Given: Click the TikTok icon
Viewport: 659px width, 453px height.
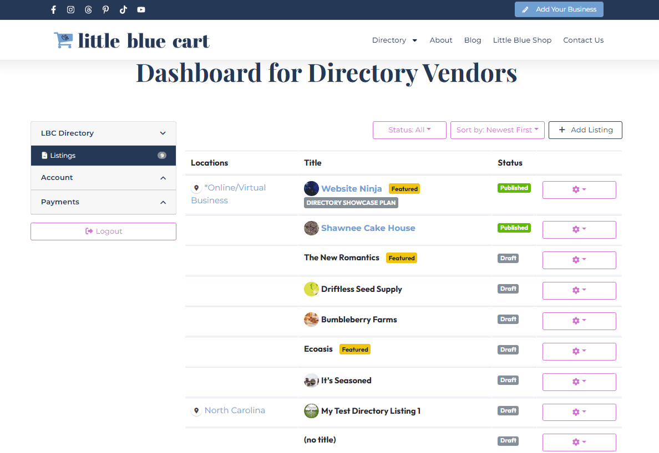Looking at the screenshot, I should click(123, 9).
